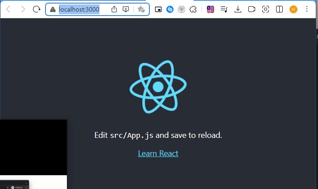Open the media control playlist icon

[x=224, y=9]
